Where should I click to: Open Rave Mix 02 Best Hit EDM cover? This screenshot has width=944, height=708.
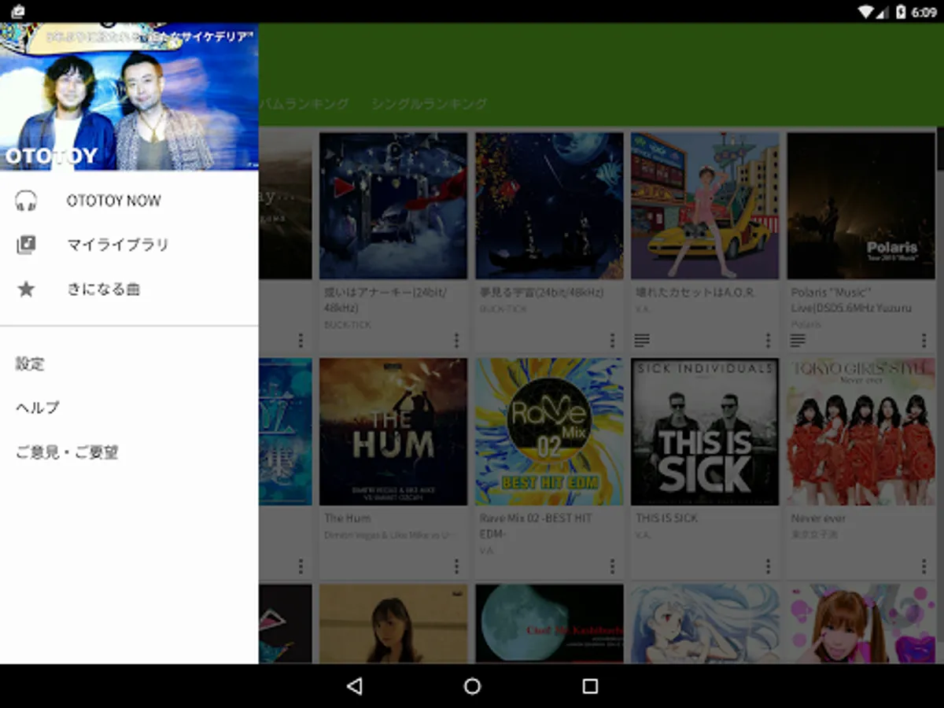point(549,431)
